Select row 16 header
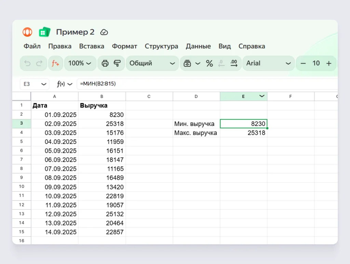This screenshot has width=350, height=264. coord(22,240)
